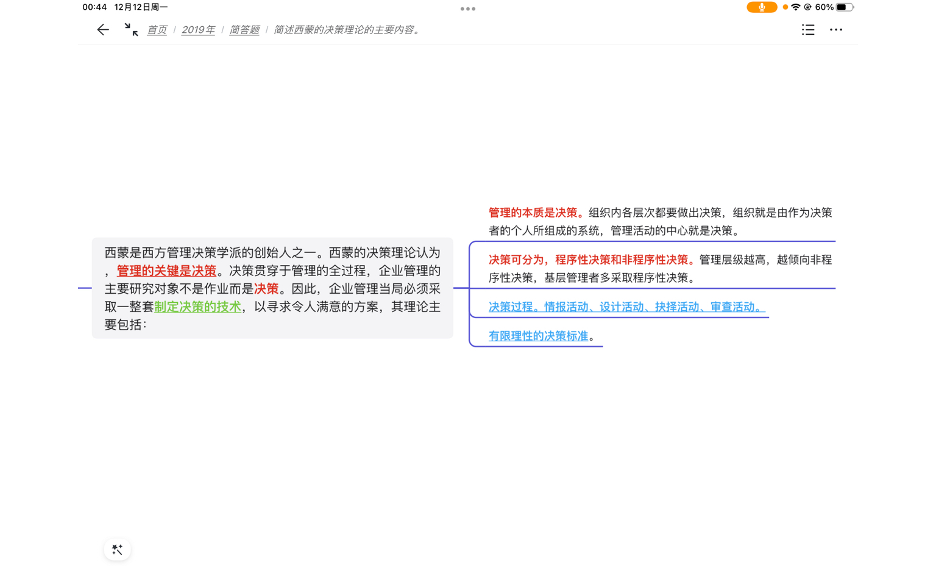This screenshot has width=936, height=585.
Task: Go to 首页 breadcrumb
Action: pyautogui.click(x=157, y=30)
